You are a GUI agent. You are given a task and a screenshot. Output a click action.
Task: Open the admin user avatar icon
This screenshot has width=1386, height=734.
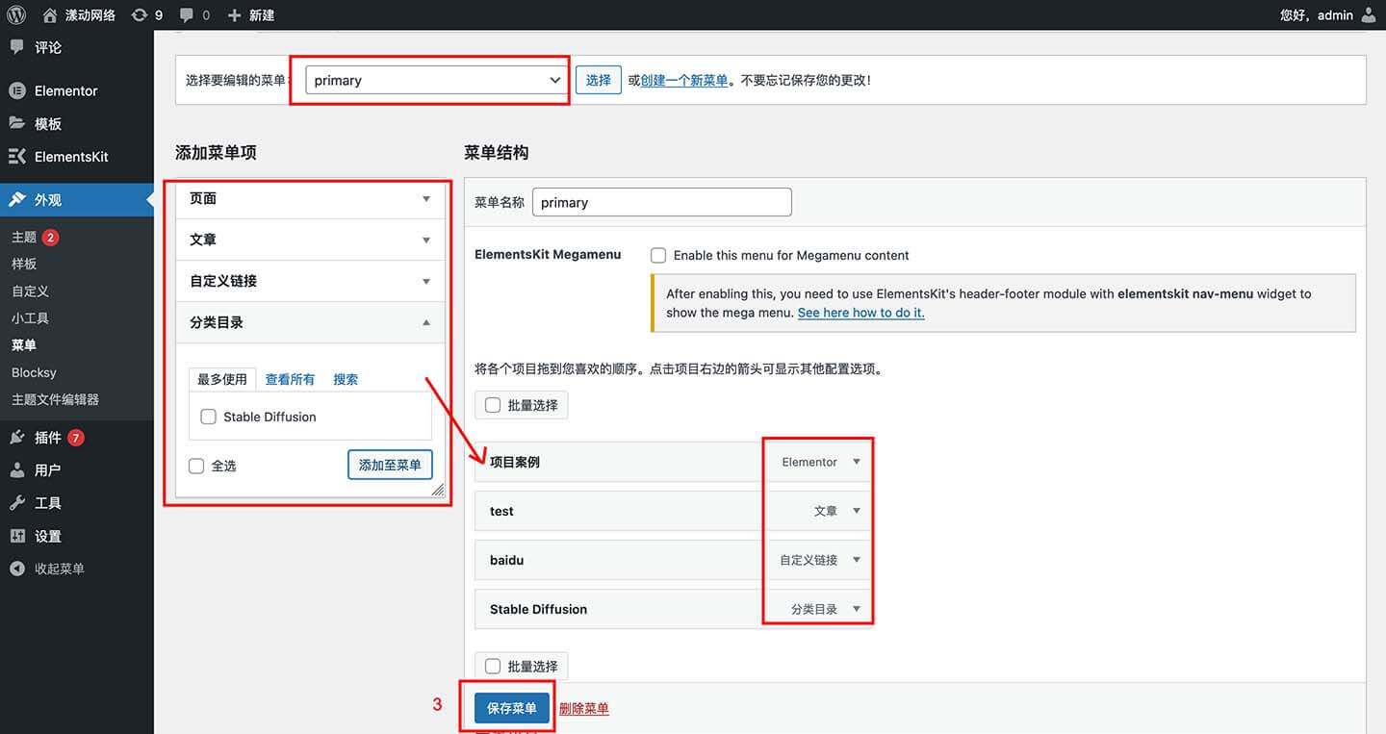pyautogui.click(x=1369, y=14)
